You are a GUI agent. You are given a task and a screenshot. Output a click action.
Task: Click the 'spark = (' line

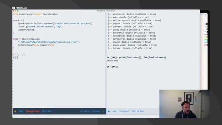pos(19,20)
